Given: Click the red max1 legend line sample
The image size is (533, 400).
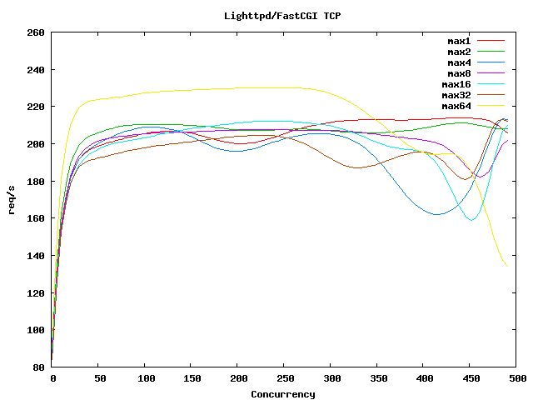Looking at the screenshot, I should pyautogui.click(x=491, y=41).
